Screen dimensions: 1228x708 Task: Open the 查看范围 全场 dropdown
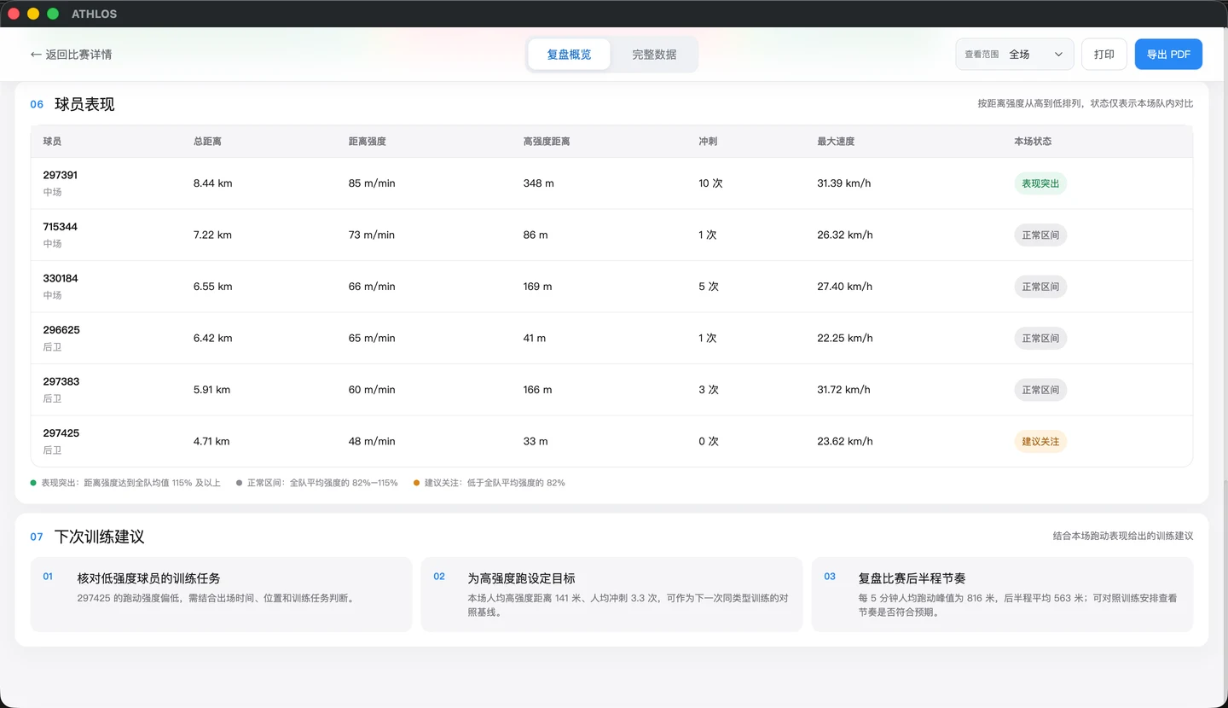(1015, 55)
